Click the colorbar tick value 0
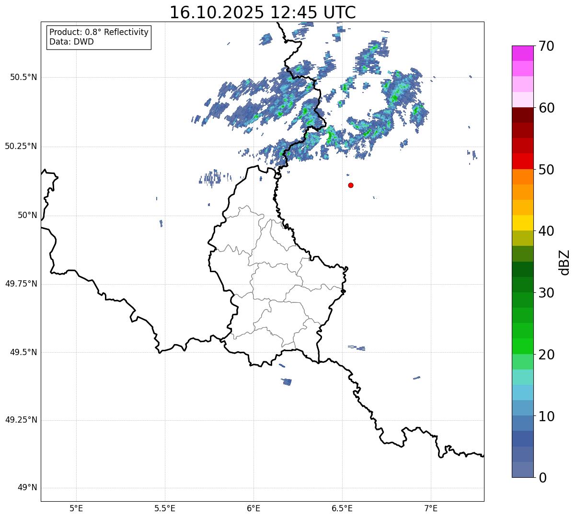This screenshot has height=518, width=576. 542,478
